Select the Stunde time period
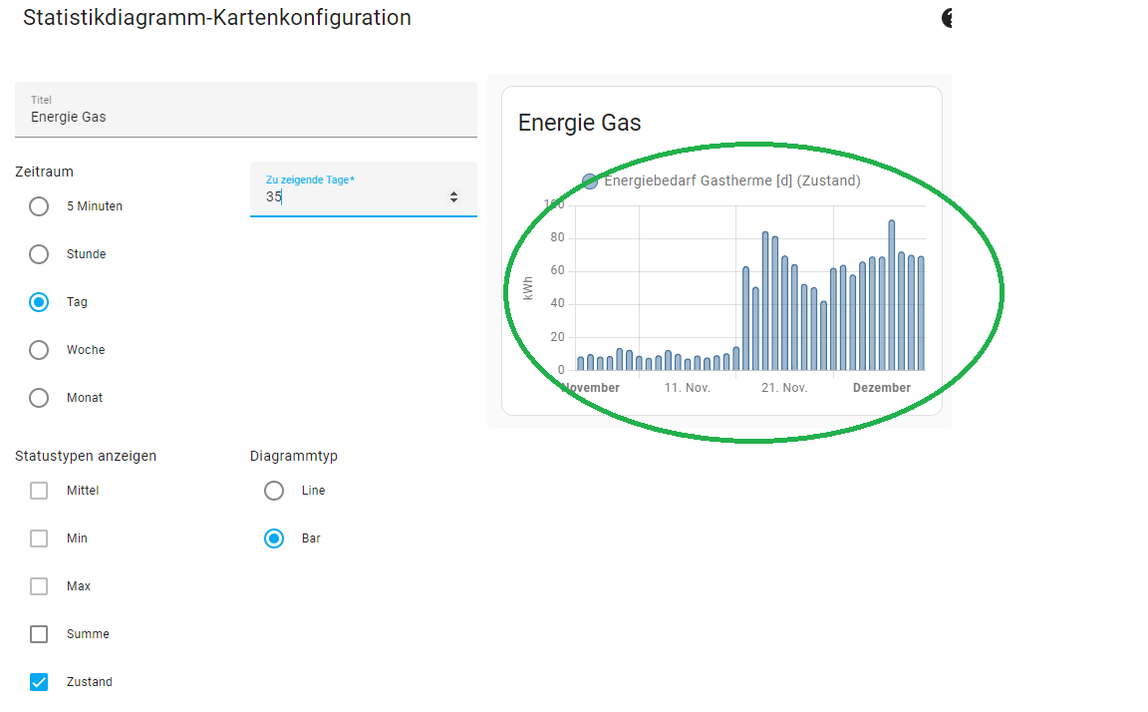This screenshot has width=1148, height=712. click(x=38, y=254)
